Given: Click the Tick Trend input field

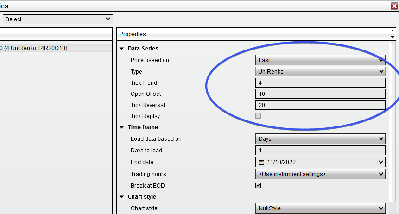Looking at the screenshot, I should (320, 83).
